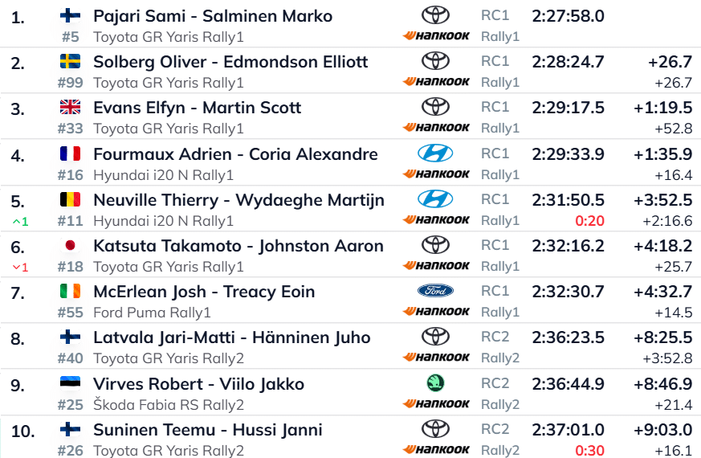The height and width of the screenshot is (458, 701).
Task: Click the Hankook tyre logo in Neuville's row
Action: coord(436,219)
